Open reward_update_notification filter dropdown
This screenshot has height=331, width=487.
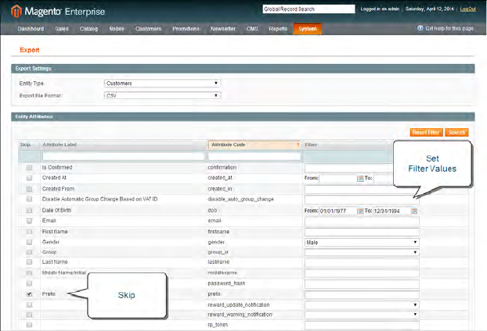click(x=362, y=305)
